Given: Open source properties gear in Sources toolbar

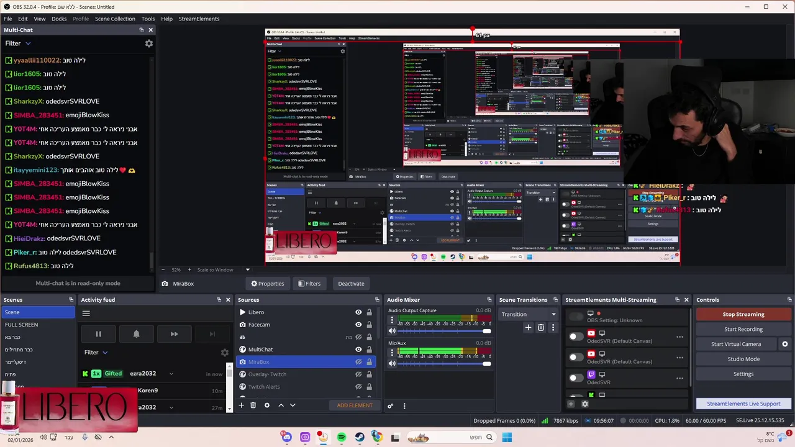Looking at the screenshot, I should click(267, 405).
